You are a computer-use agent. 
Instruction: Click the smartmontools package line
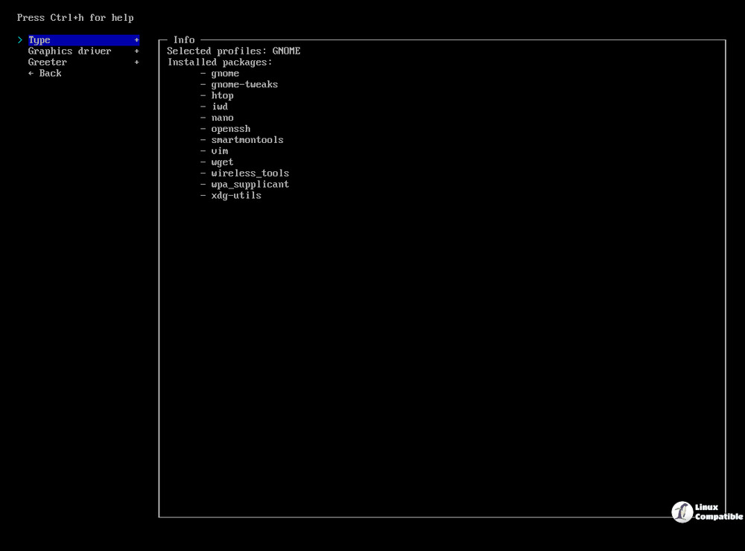(247, 140)
